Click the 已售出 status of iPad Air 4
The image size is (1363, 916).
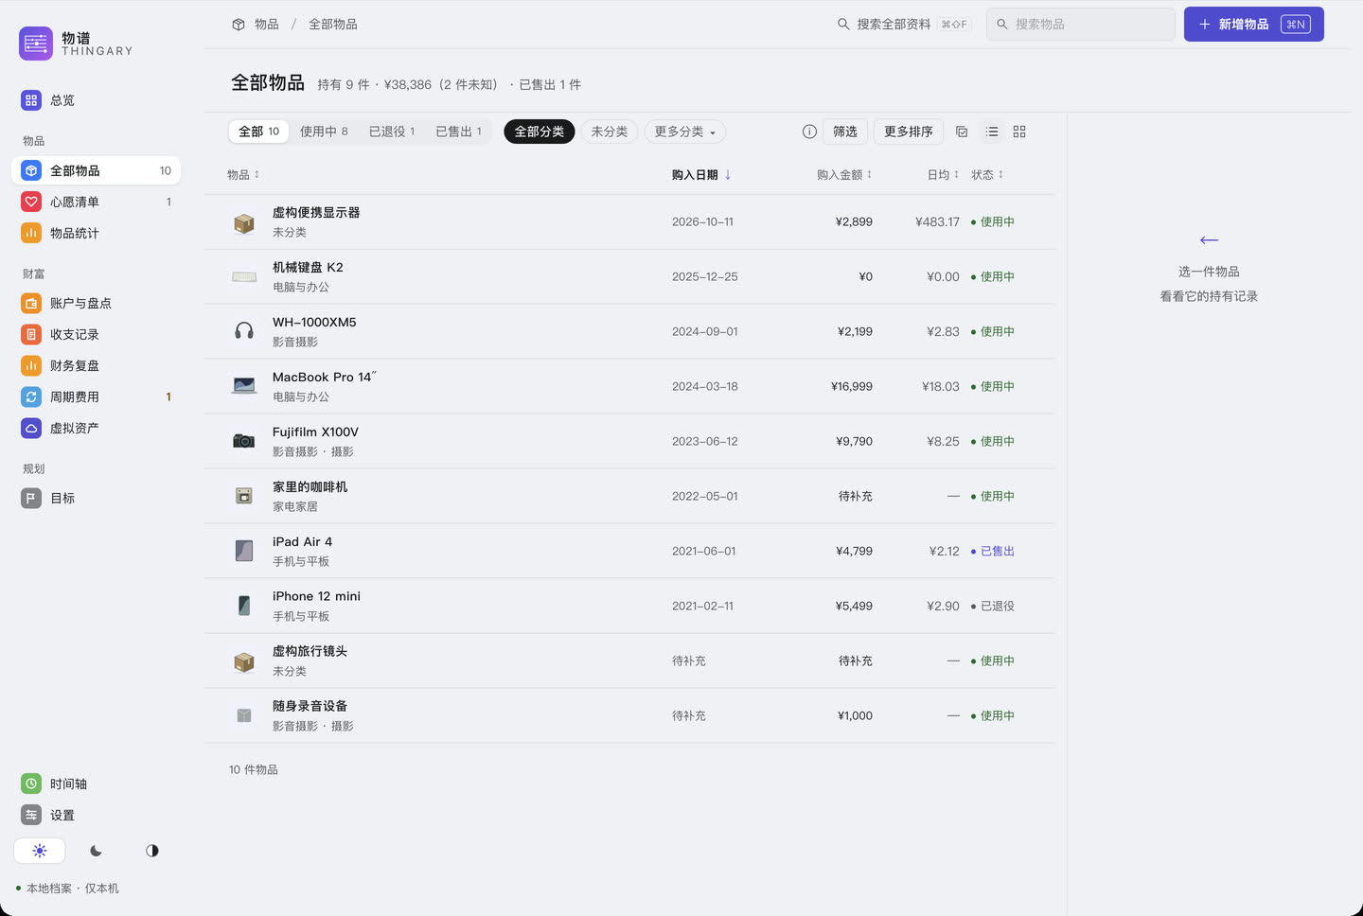(x=993, y=551)
